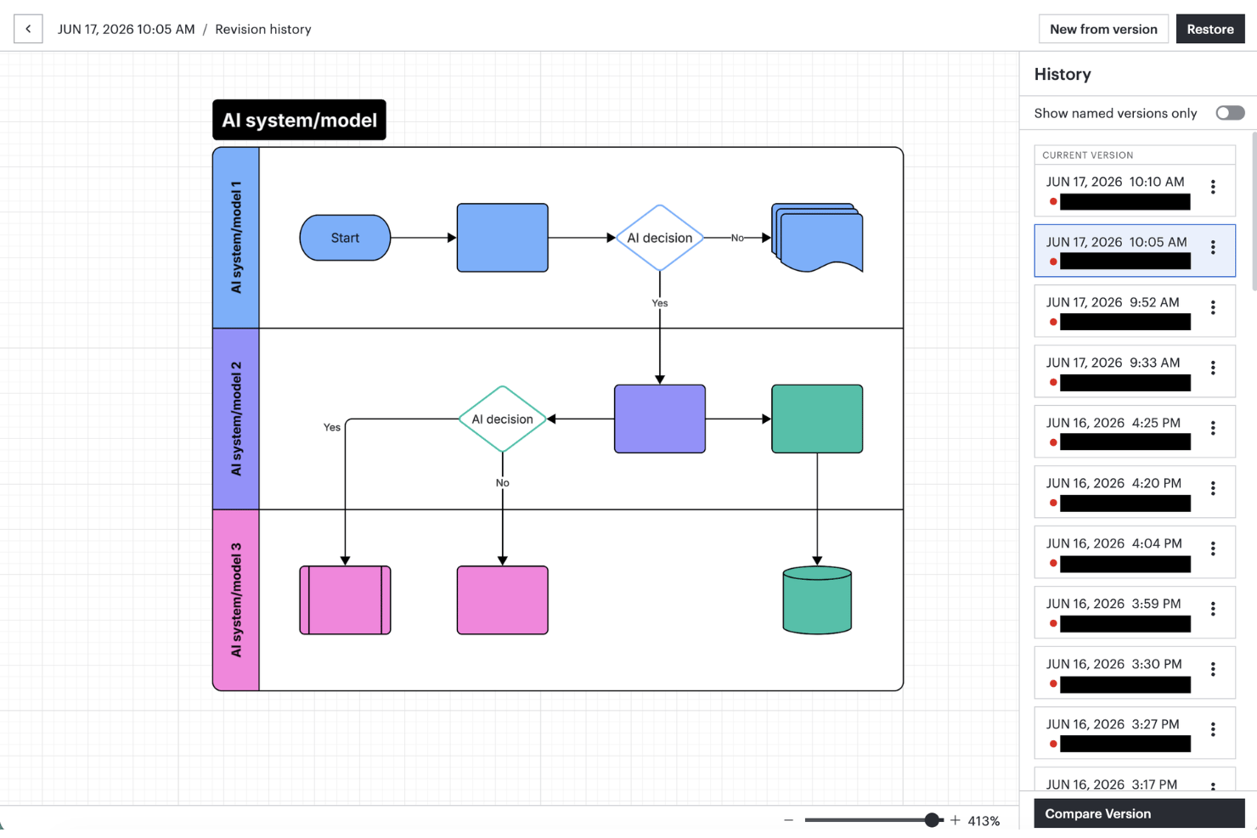Viewport: 1257px width, 838px height.
Task: Select the JUN 16, 2026 3:17 PM version
Action: 1135,781
